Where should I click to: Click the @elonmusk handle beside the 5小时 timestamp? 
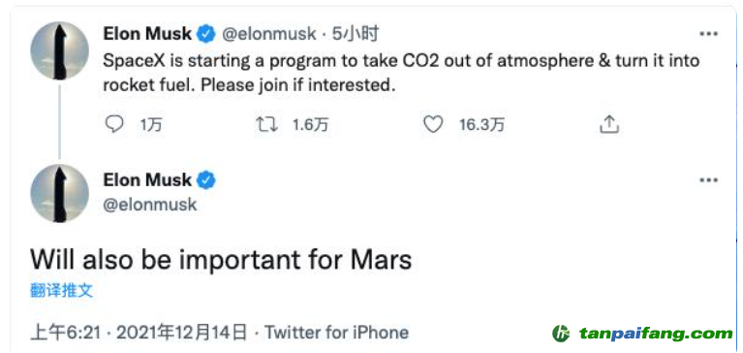(x=268, y=34)
